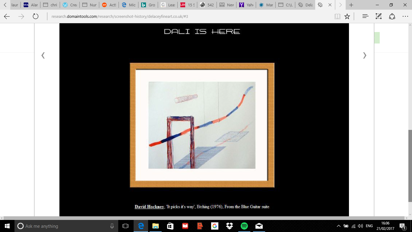Go back to the previous page
The image size is (412, 232).
point(7,16)
